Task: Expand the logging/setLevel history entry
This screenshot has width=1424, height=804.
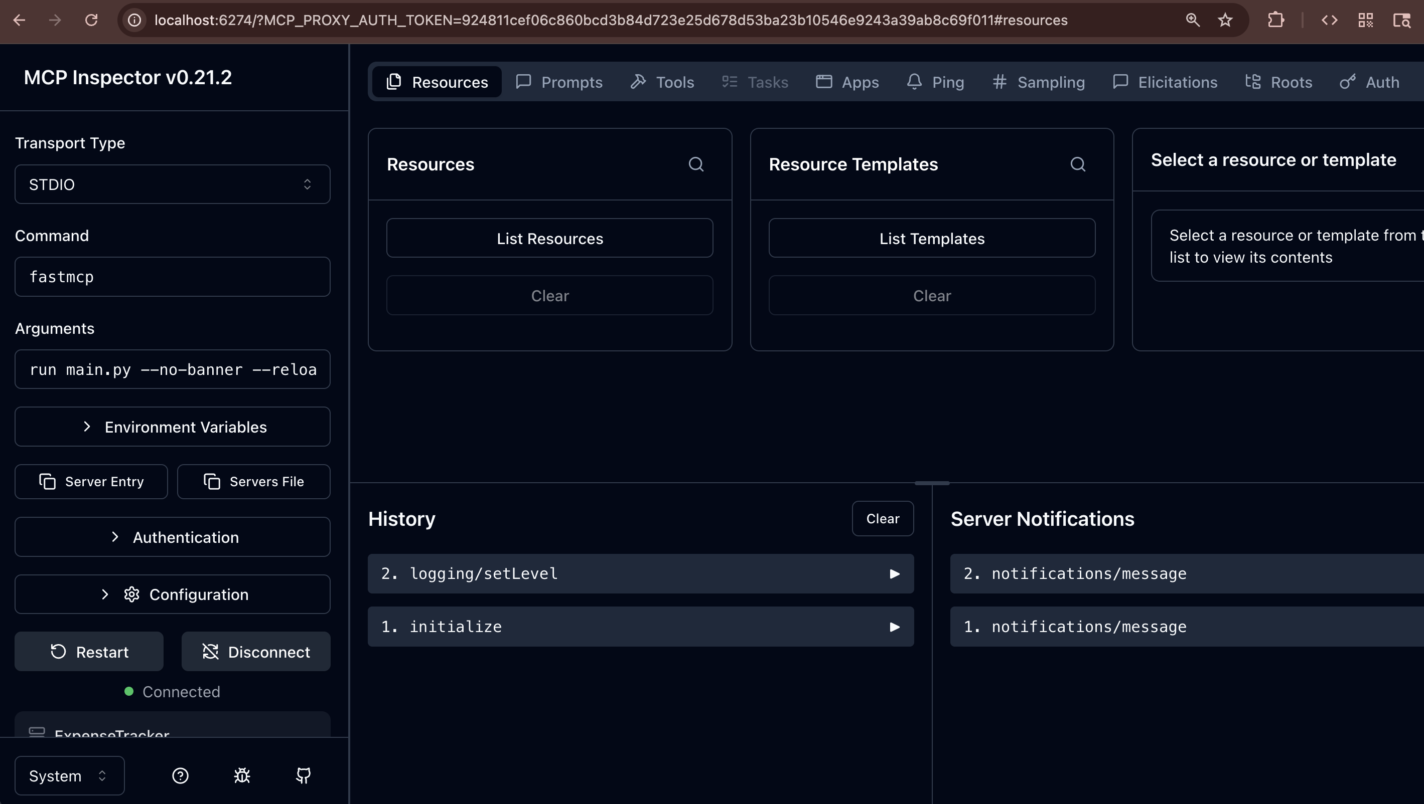Action: pos(641,574)
